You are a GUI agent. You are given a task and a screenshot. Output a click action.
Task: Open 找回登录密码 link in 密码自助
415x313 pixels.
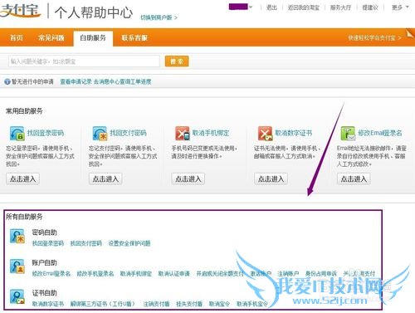(48, 243)
